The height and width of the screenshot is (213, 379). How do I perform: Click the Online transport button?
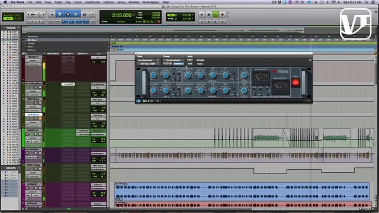coord(201,14)
